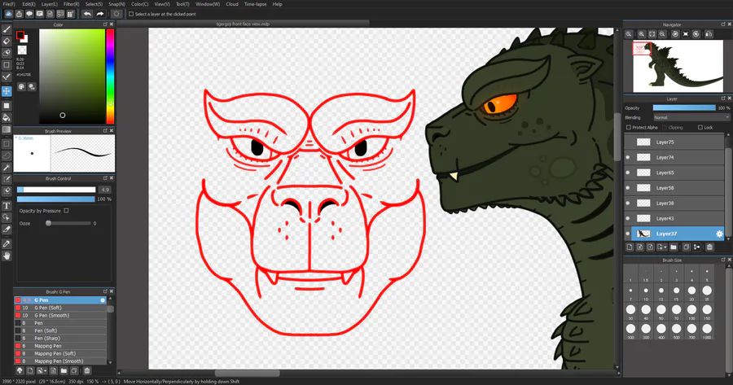Viewport: 733px width, 385px height.
Task: Check the layer Lock option
Action: (x=700, y=127)
